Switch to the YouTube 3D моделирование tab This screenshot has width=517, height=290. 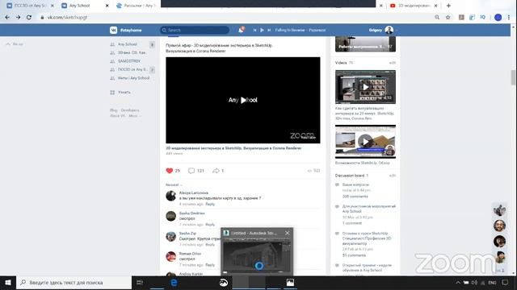pyautogui.click(x=414, y=6)
